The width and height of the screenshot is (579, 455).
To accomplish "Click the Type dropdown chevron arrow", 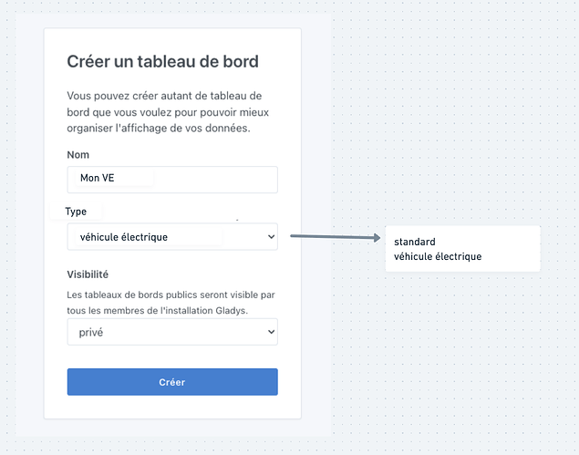I will (271, 237).
